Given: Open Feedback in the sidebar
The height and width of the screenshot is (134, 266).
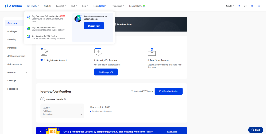Looking at the screenshot, I should 13,89.
